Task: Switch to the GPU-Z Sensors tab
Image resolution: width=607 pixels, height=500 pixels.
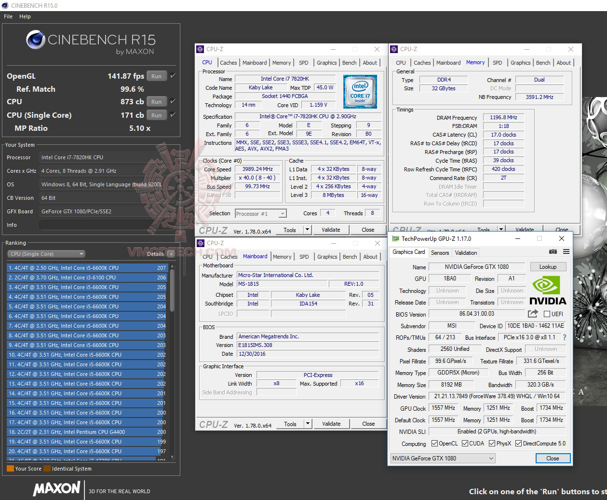Action: pyautogui.click(x=440, y=252)
